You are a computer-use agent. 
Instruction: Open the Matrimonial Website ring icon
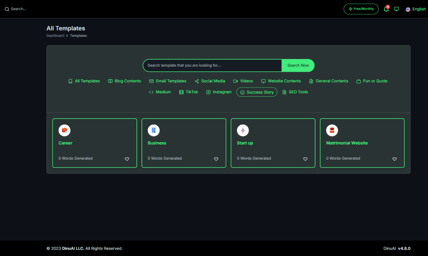point(332,130)
